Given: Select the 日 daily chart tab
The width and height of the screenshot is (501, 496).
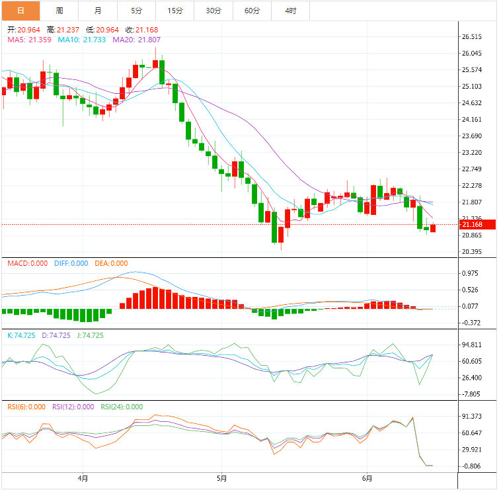Looking at the screenshot, I should [x=20, y=11].
